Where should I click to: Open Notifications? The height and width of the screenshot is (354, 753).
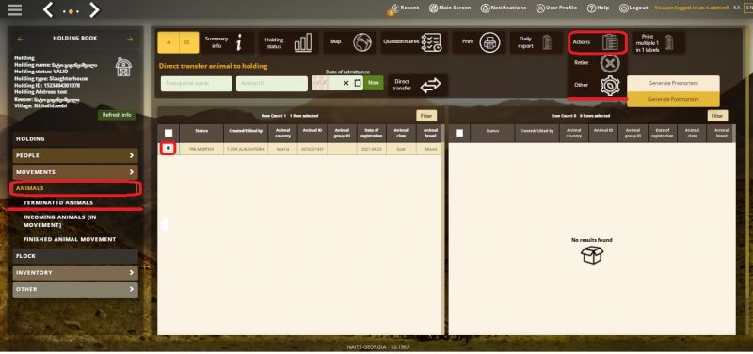pos(504,8)
